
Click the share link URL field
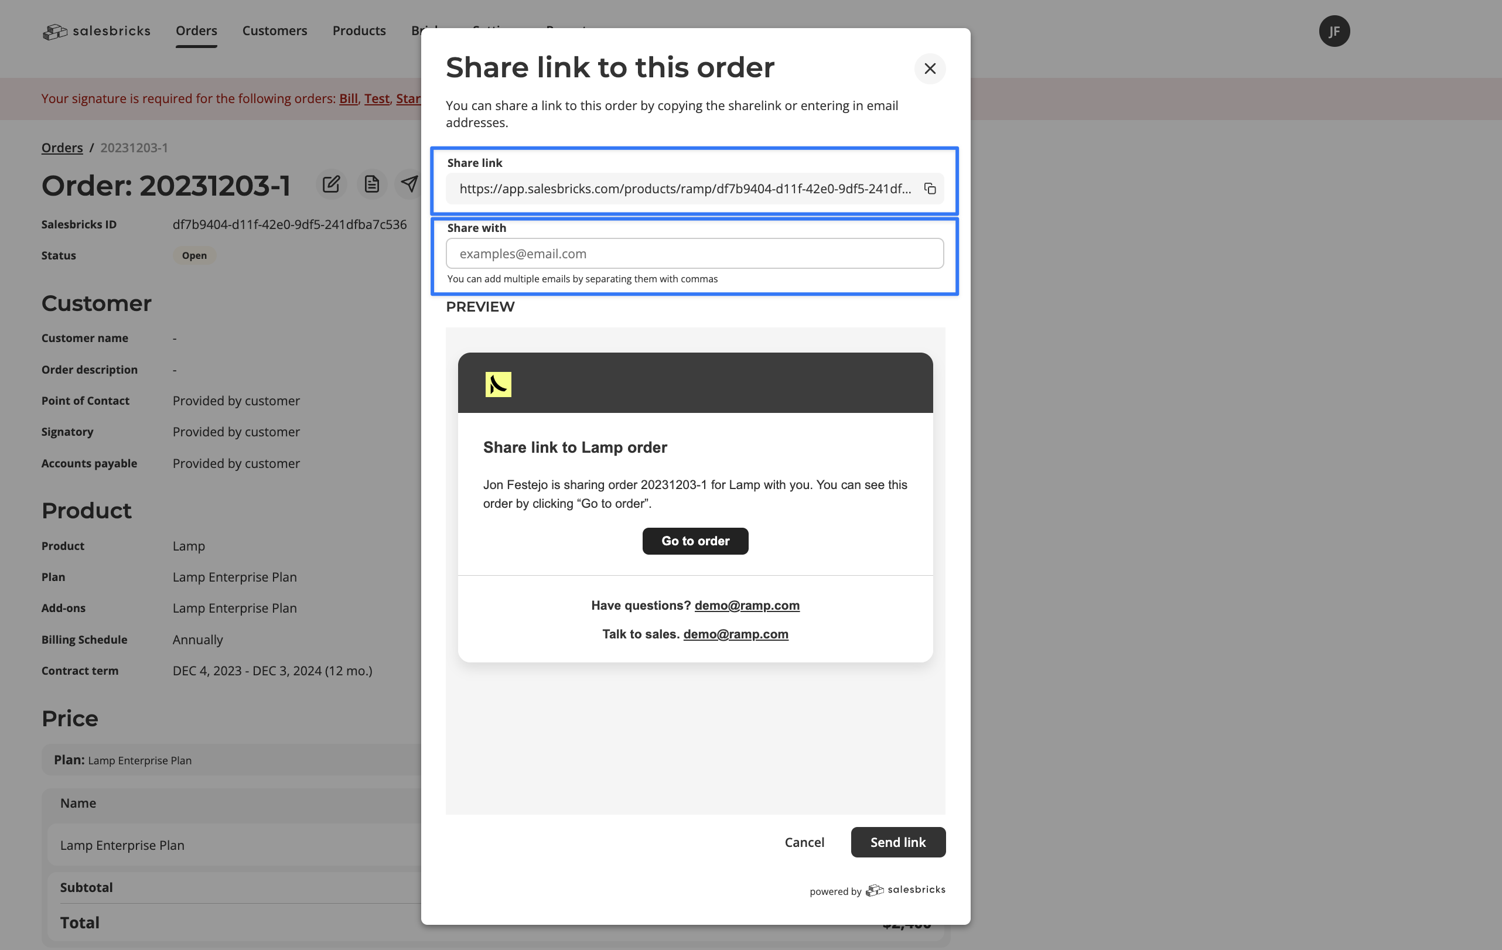coord(684,189)
